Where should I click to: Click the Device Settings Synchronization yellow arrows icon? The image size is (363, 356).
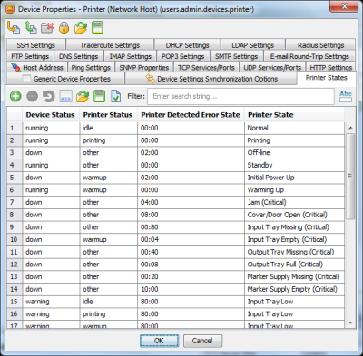pos(150,79)
